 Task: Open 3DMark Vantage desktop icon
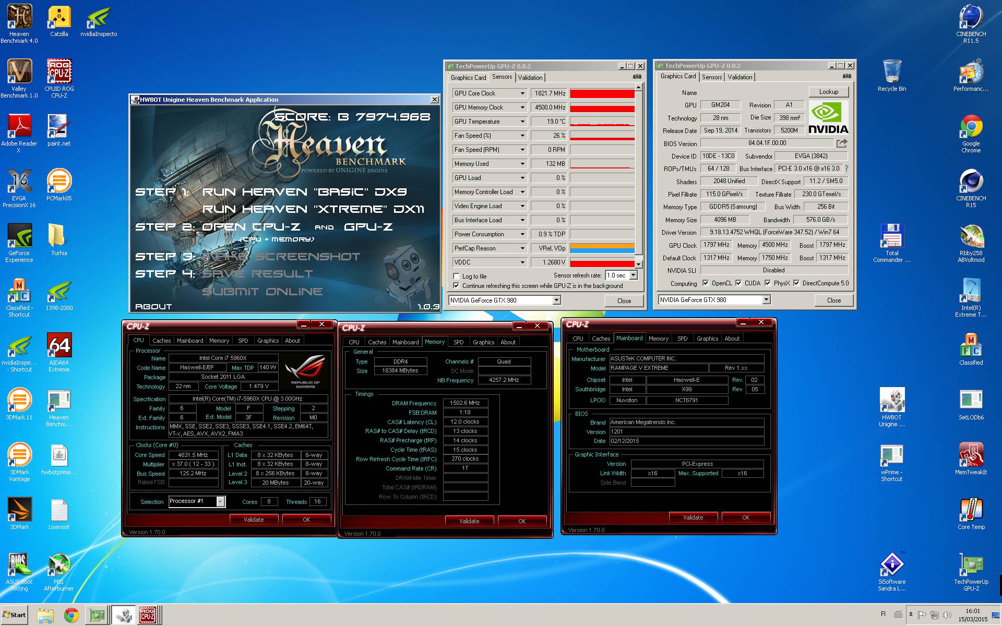click(19, 462)
